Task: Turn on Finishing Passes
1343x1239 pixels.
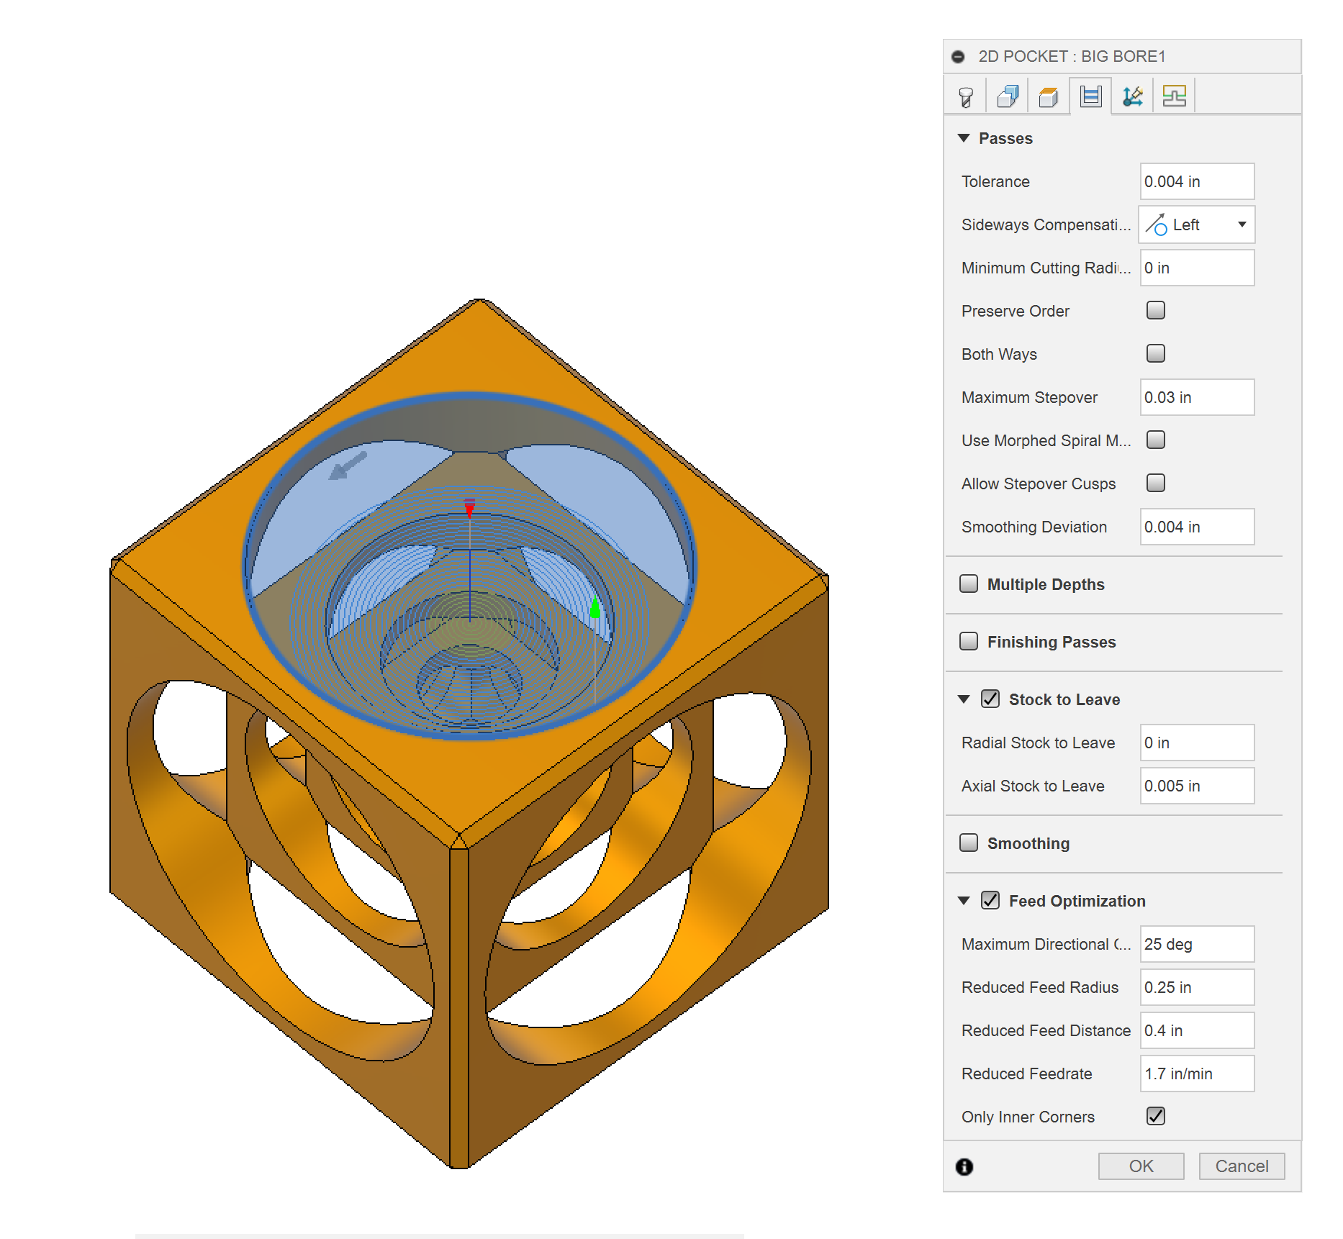Action: click(968, 641)
